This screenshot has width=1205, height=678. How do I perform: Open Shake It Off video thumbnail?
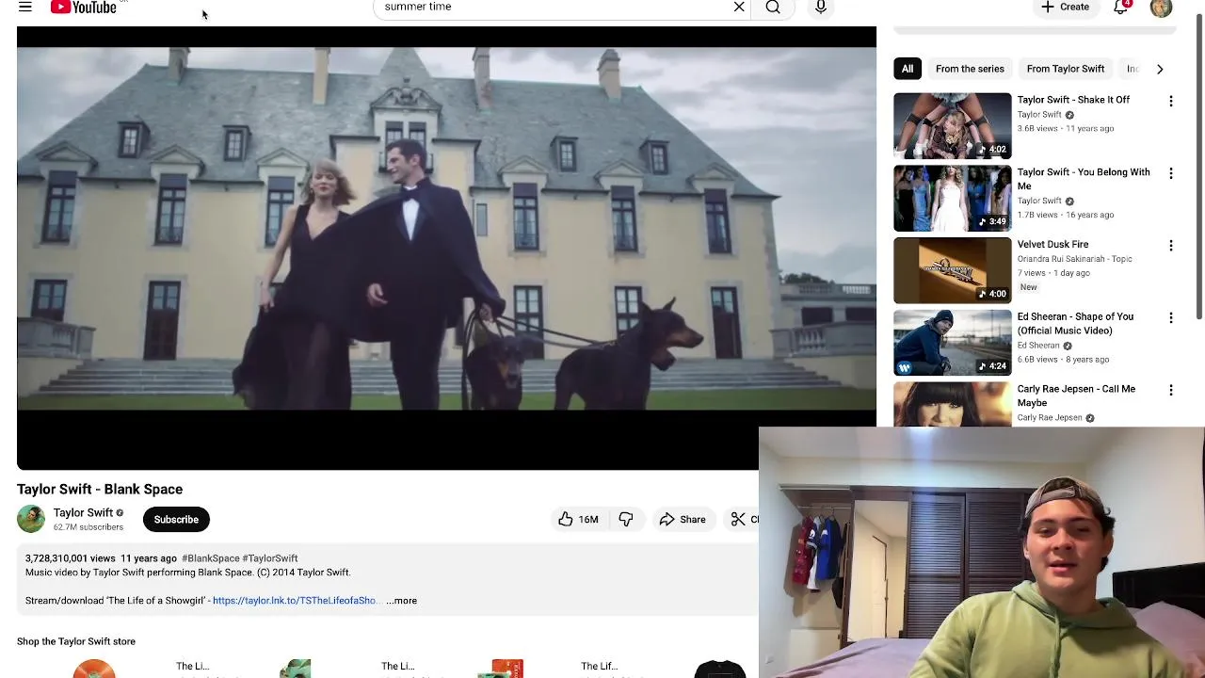click(953, 125)
